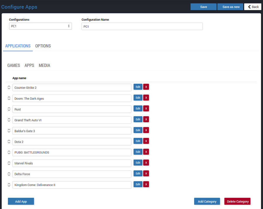Screen dimensions: 263x209
Task: Click the Add App button
Action: [21, 201]
